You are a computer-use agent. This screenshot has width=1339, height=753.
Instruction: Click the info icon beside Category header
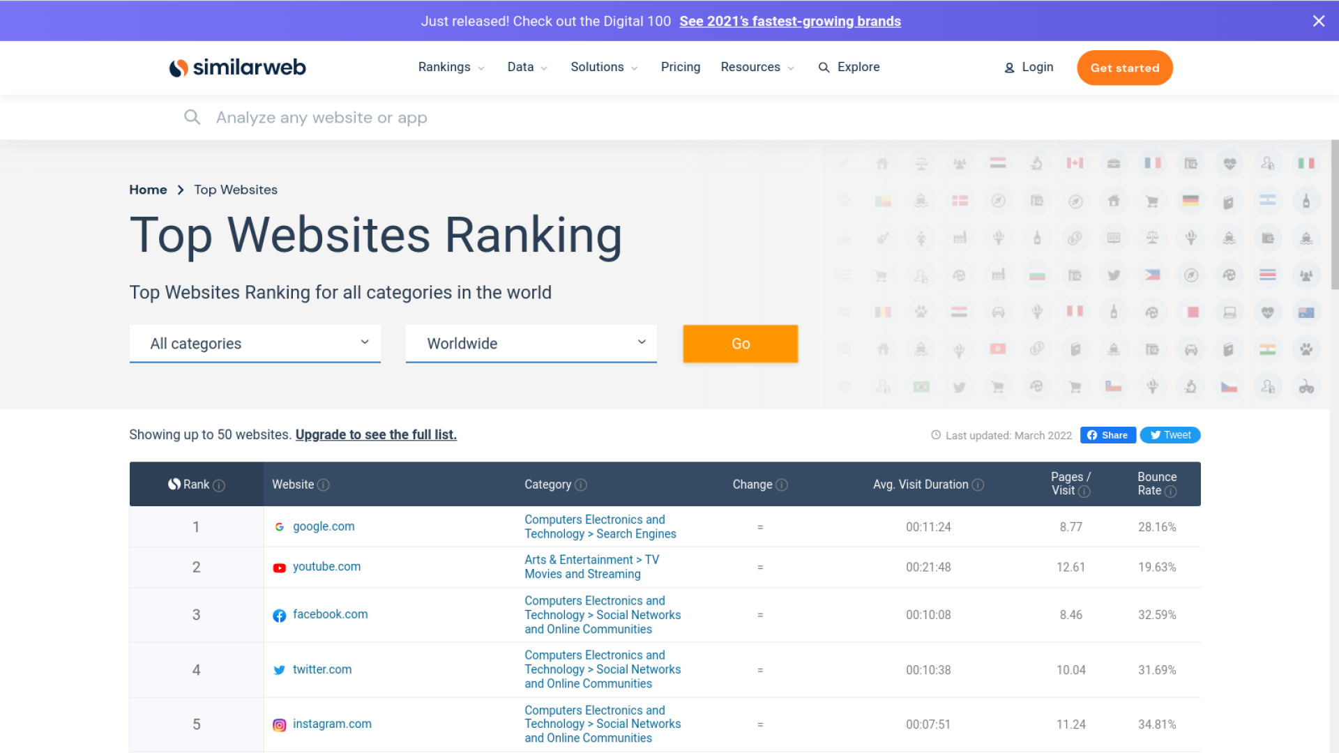click(x=581, y=485)
